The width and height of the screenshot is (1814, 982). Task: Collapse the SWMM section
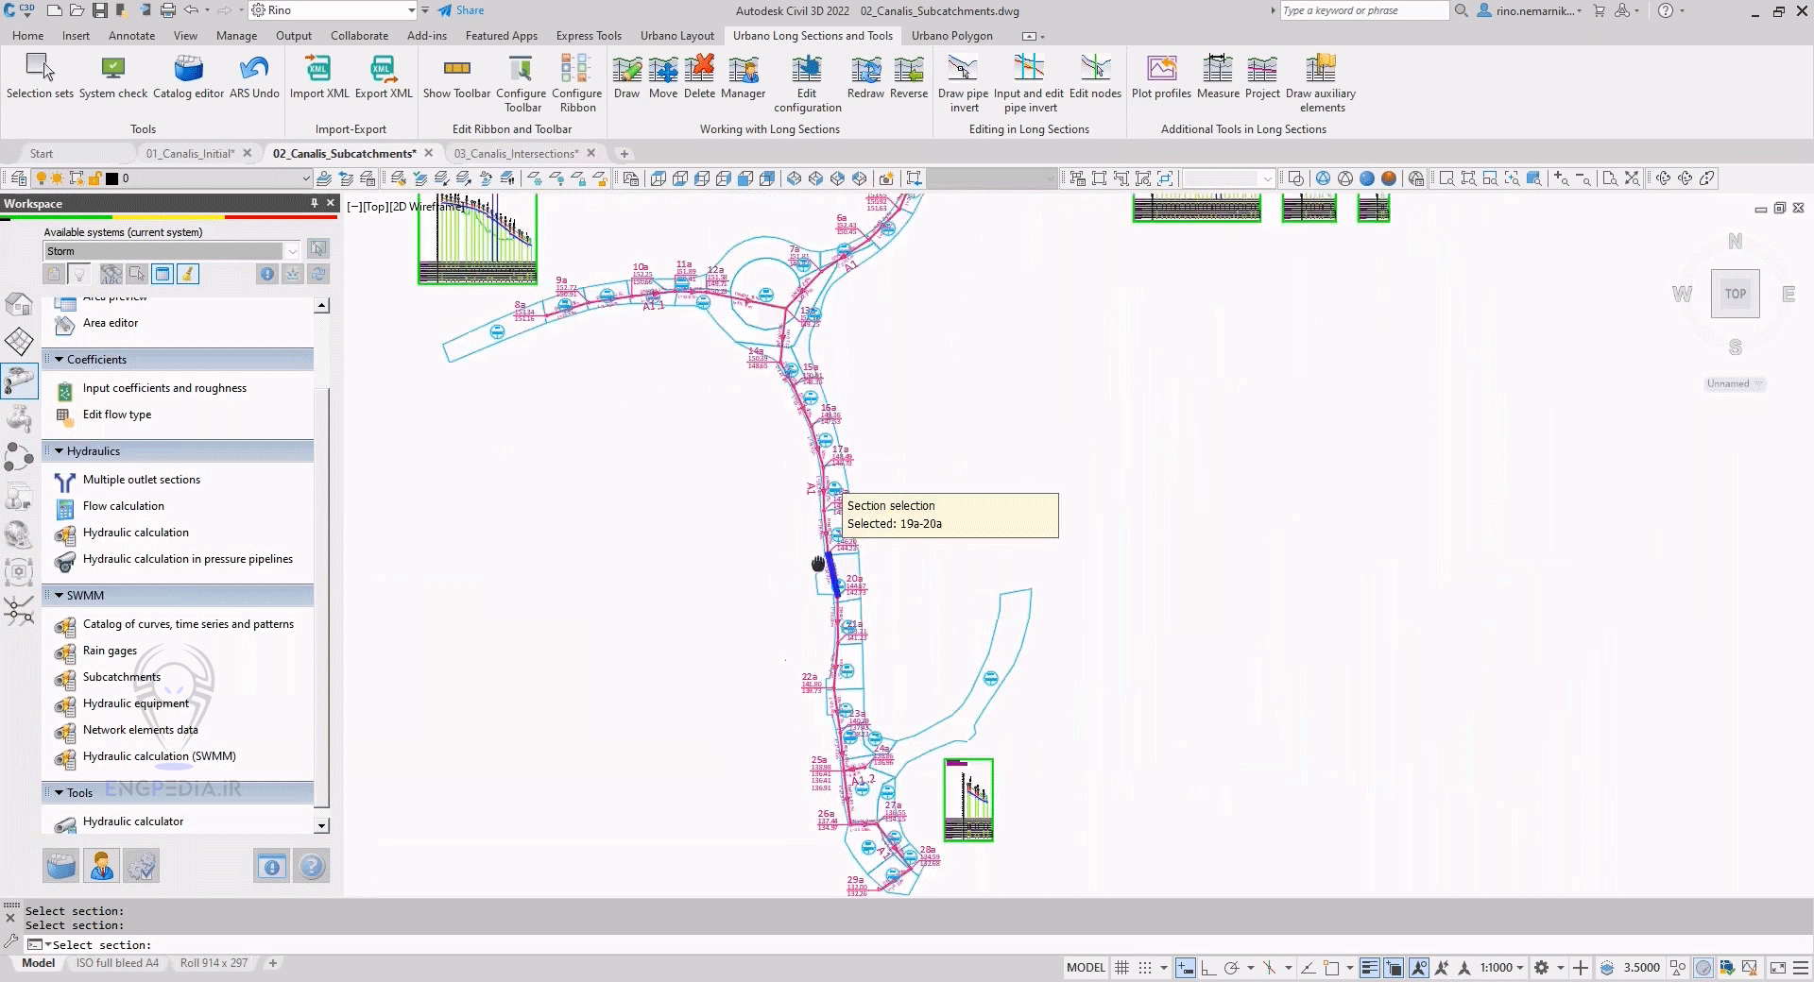pyautogui.click(x=60, y=596)
